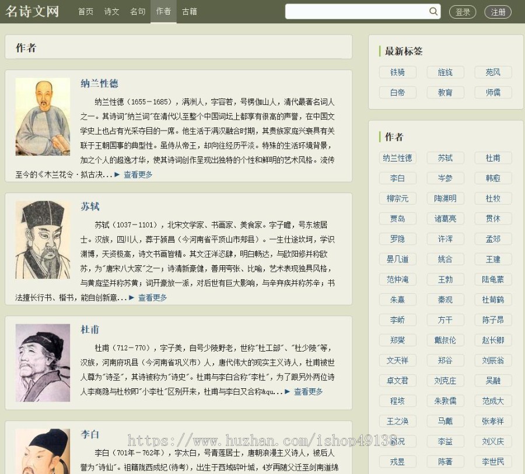Open the 古籍 nav item
The height and width of the screenshot is (474, 525).
tap(190, 12)
